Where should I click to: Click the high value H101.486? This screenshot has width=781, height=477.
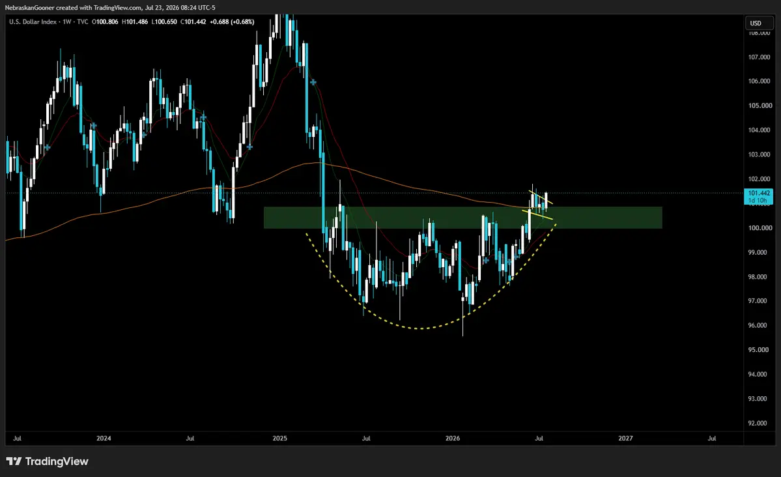[134, 22]
